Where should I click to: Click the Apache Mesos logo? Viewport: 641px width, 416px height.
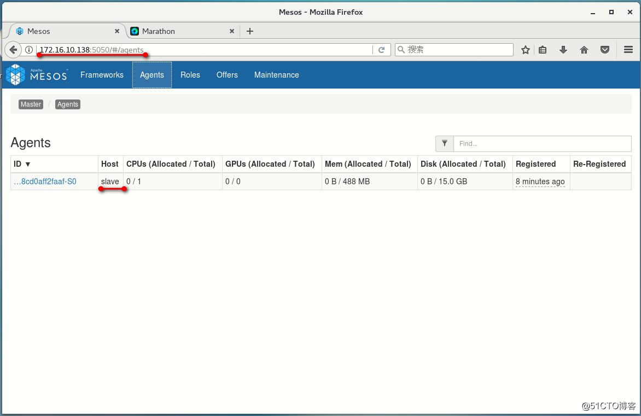pyautogui.click(x=37, y=75)
